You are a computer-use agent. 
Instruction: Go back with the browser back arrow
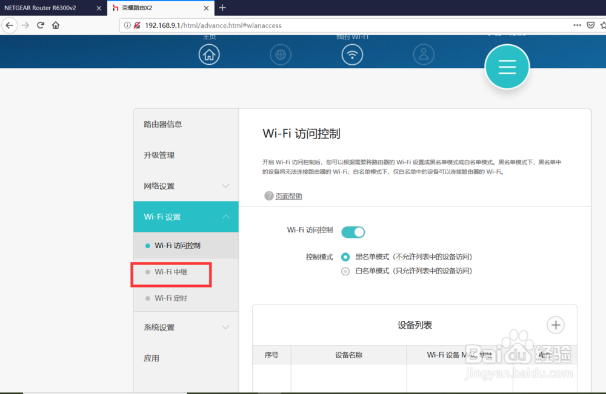(x=10, y=25)
